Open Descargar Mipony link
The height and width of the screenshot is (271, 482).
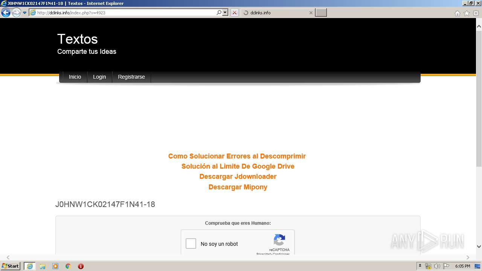coord(238,187)
